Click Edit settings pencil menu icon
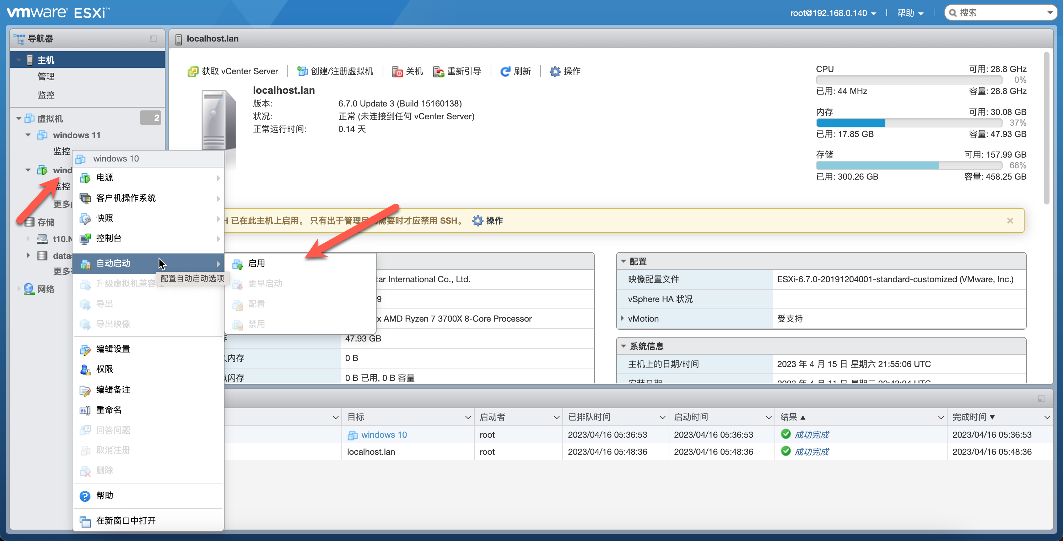Viewport: 1063px width, 541px height. 85,349
